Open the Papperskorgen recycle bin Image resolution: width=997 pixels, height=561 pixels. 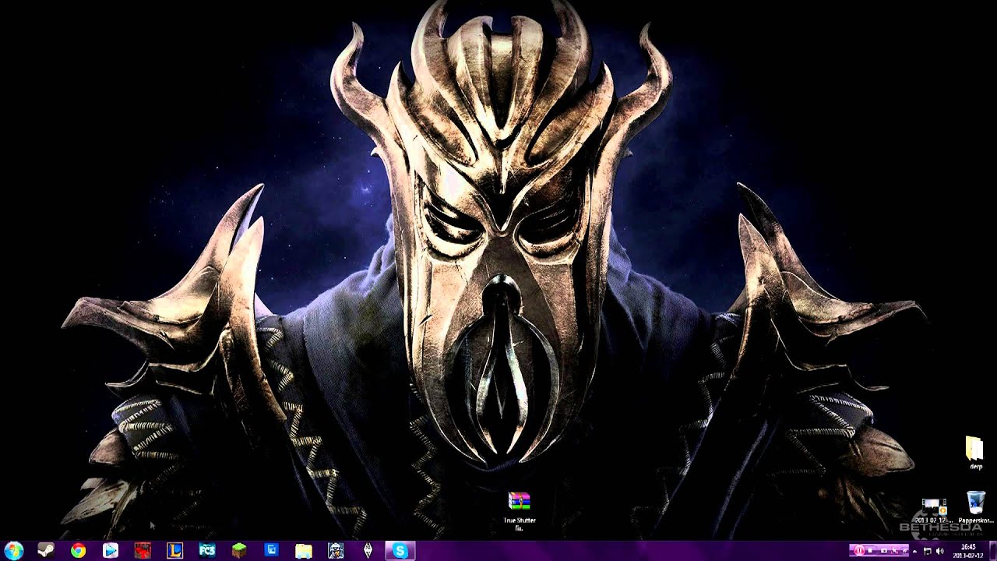(x=975, y=507)
